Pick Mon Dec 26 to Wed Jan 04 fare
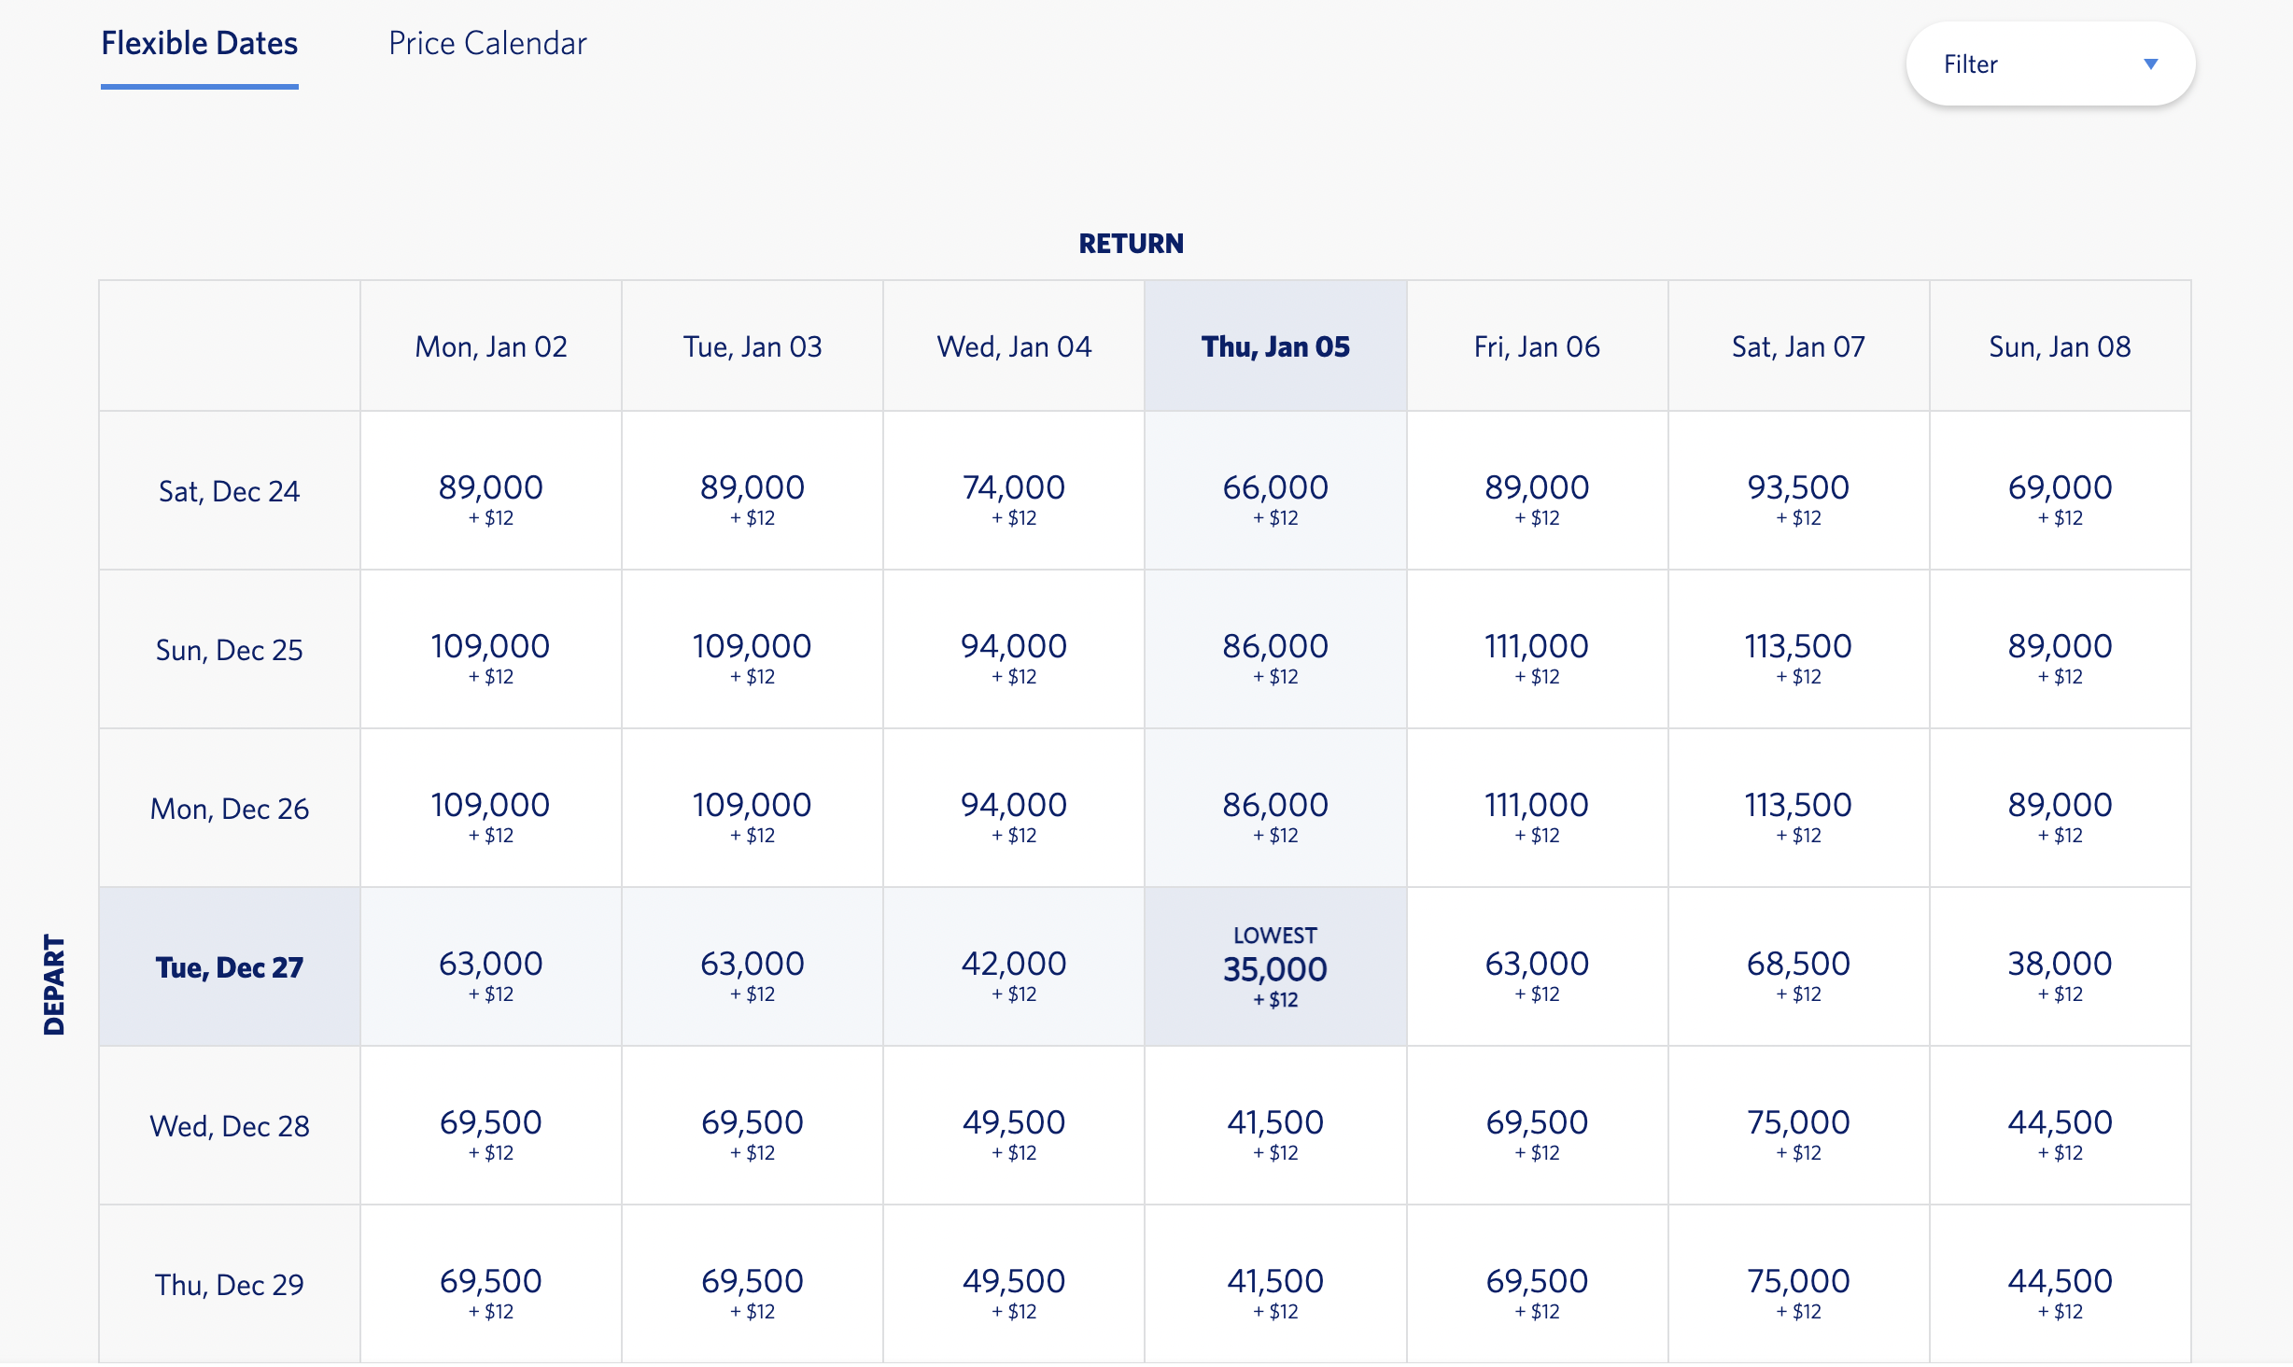This screenshot has height=1367, width=2293. [1013, 809]
